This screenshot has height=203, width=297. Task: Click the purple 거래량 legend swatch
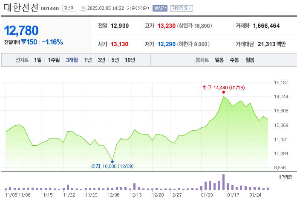pyautogui.click(x=280, y=177)
